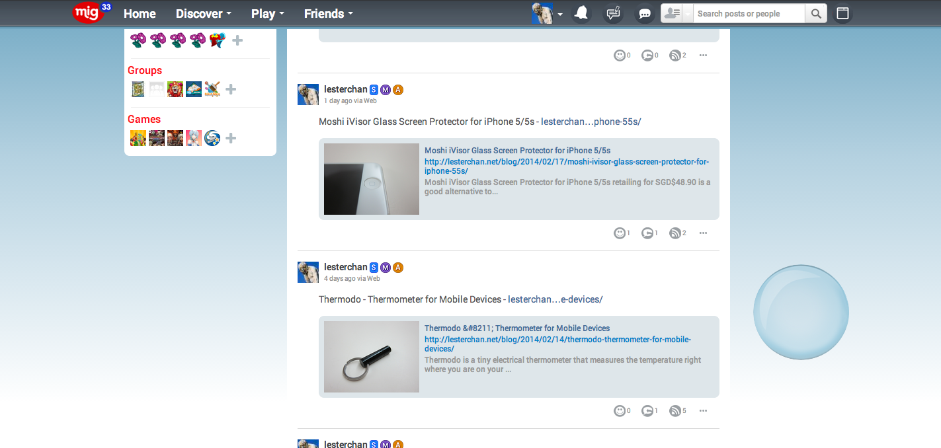Open the window panel icon in header
This screenshot has height=448, width=941.
click(842, 13)
